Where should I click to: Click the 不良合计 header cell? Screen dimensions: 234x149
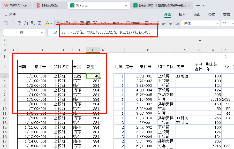click(200, 67)
